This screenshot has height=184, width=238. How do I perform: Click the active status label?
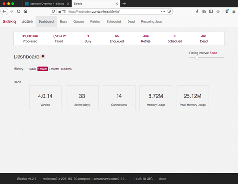coord(28,21)
